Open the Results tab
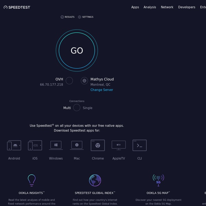Viewport: 206px width, 206px height. point(68,17)
